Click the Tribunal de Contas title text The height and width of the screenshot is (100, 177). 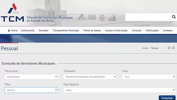tap(50, 19)
